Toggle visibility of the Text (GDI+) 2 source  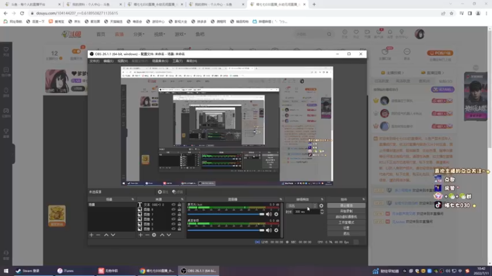point(173,205)
